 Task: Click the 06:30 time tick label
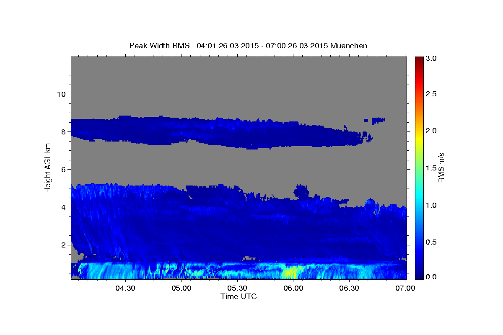pyautogui.click(x=349, y=289)
